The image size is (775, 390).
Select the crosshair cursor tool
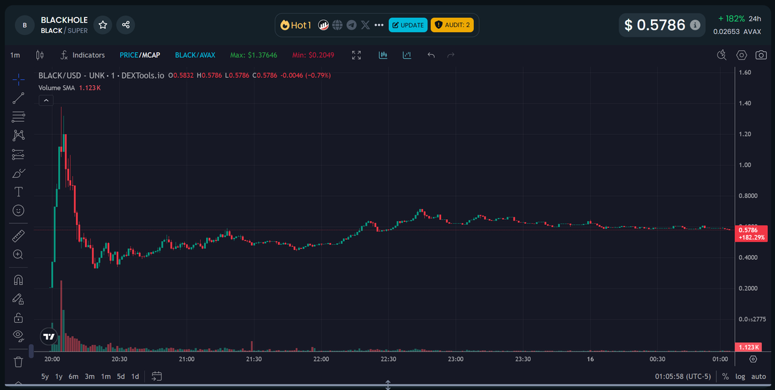coord(19,79)
